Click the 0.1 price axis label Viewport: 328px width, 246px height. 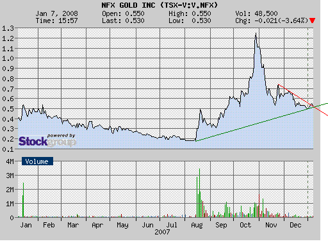click(8, 149)
